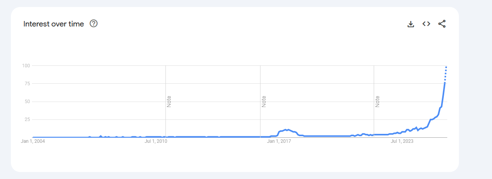This screenshot has width=492, height=179.
Task: Click the 25 value on the y-axis
Action: click(x=27, y=119)
